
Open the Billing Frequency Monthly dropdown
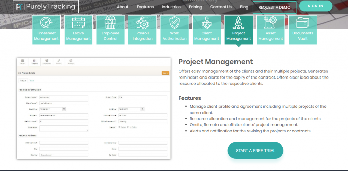[x=143, y=121]
